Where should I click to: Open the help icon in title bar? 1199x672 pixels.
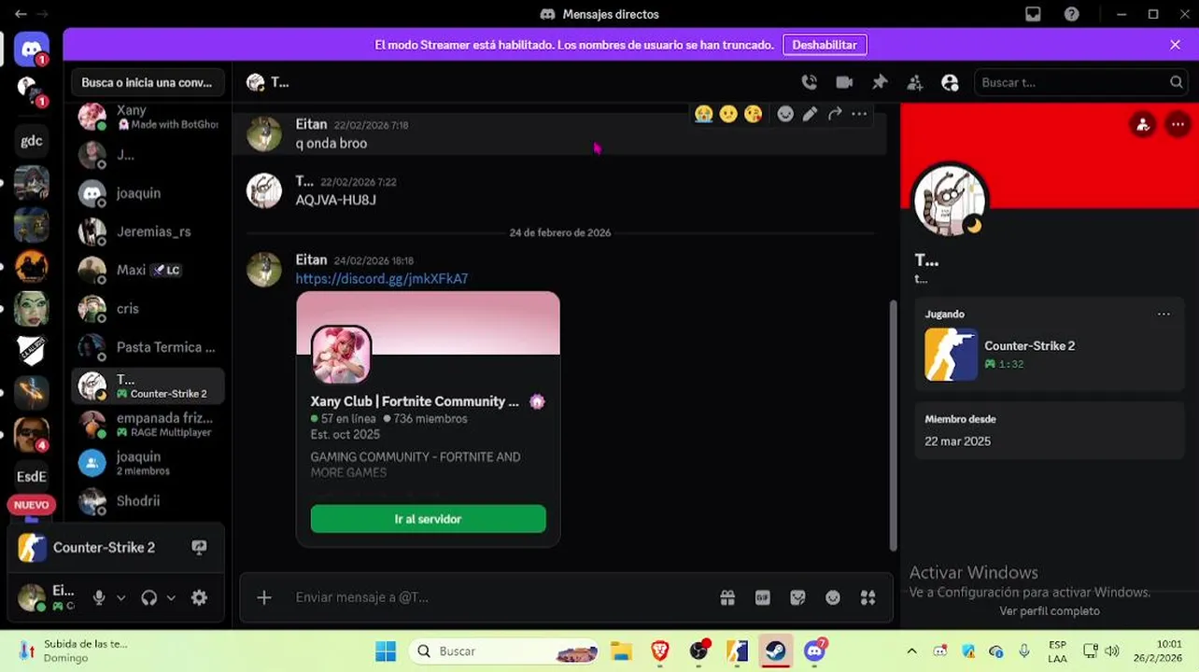tap(1072, 14)
